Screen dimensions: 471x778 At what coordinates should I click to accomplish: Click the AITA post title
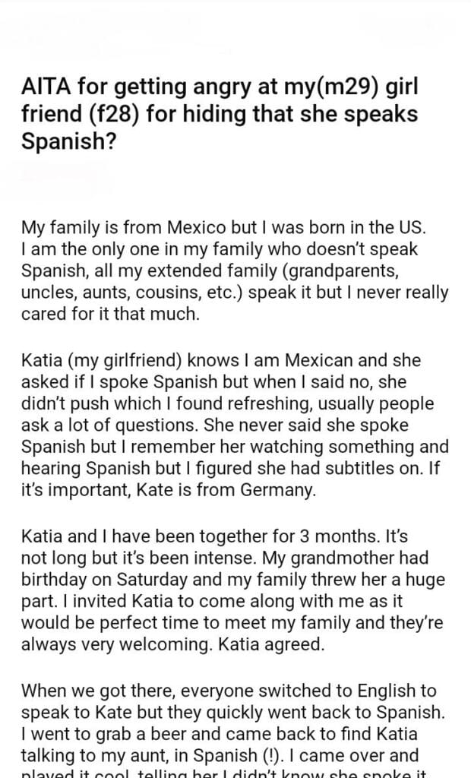pos(220,118)
